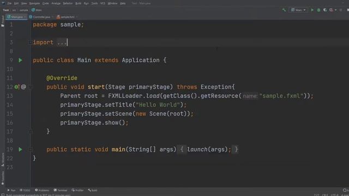The image size is (349, 196).
Task: Click the src breadcrumb
Action: click(x=14, y=10)
